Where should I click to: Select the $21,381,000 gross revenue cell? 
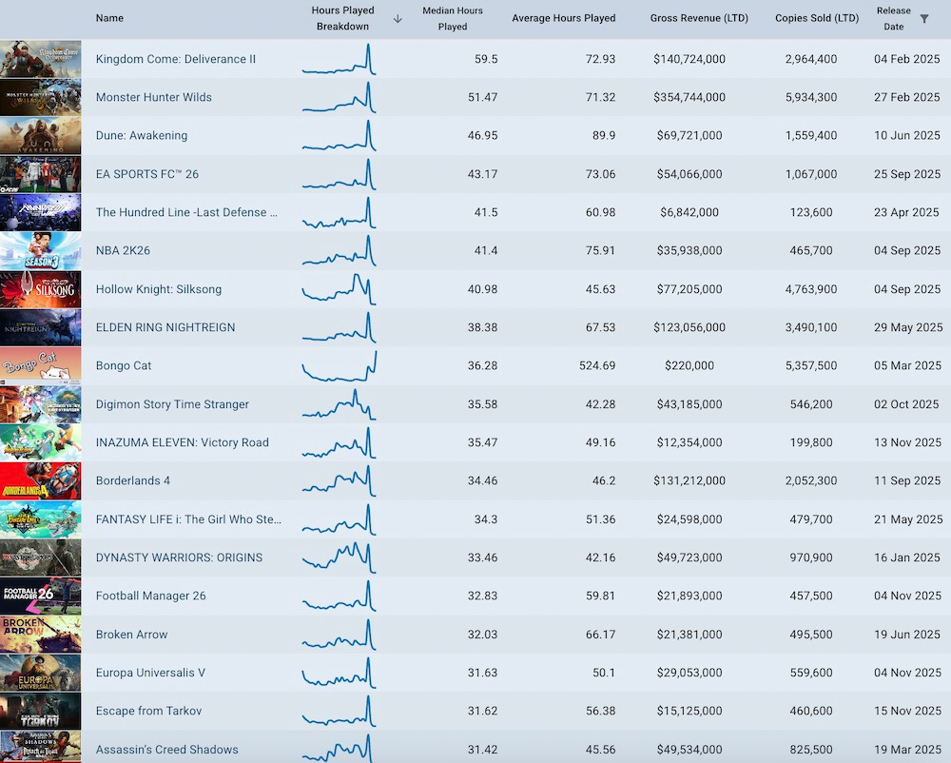click(689, 635)
